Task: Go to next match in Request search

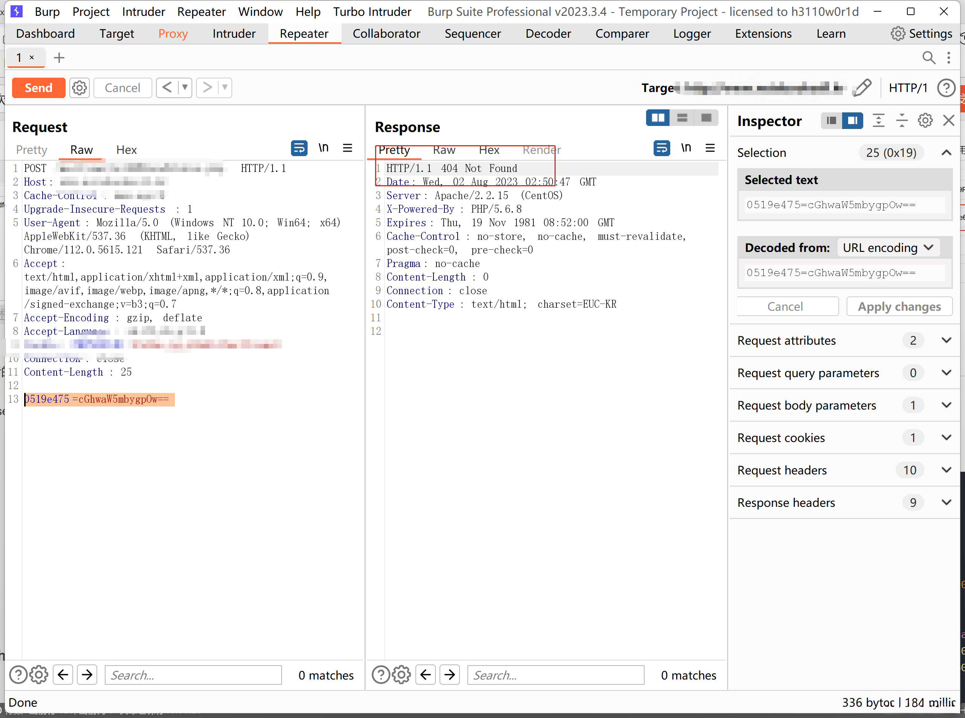Action: (x=87, y=675)
